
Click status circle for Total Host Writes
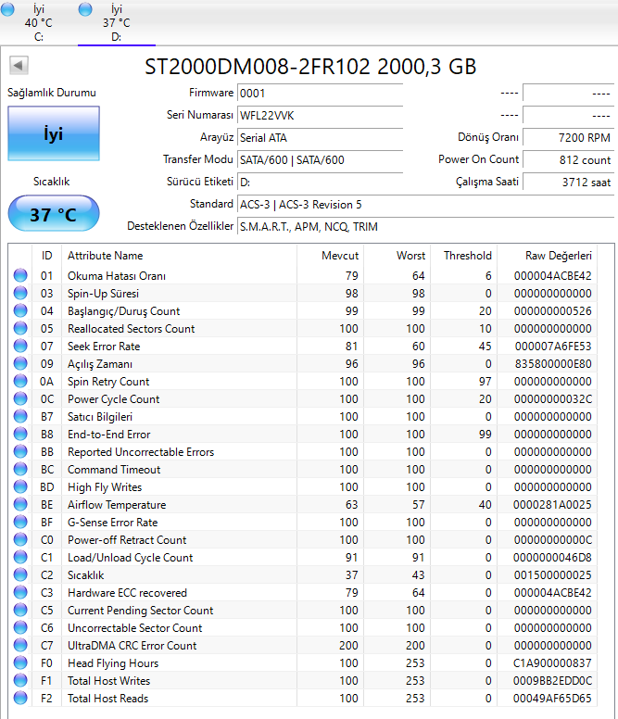coord(20,680)
